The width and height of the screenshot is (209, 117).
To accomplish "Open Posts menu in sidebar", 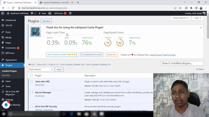I will [x=8, y=32].
